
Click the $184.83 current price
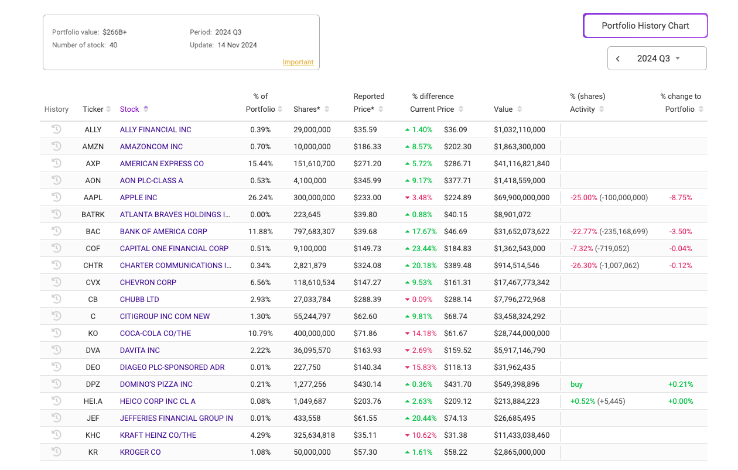tap(457, 248)
